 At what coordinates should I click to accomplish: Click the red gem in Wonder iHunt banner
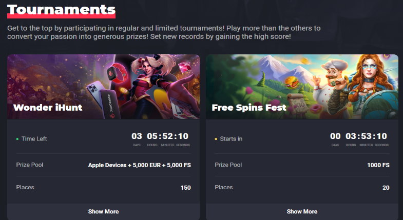tap(185, 68)
